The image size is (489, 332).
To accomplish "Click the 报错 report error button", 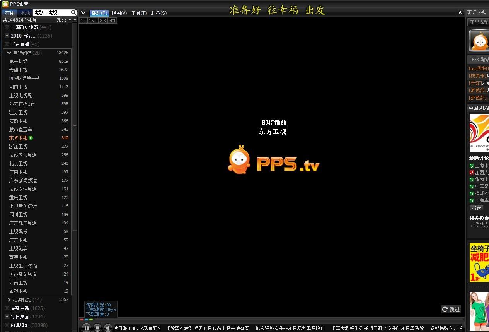I will [x=476, y=208].
